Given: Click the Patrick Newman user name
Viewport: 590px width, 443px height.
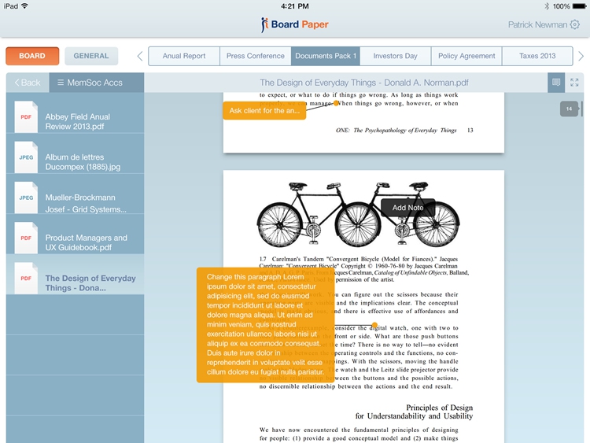Looking at the screenshot, I should point(537,24).
